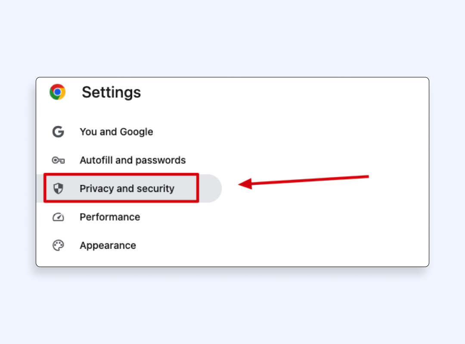Open the You and Google section

click(116, 132)
